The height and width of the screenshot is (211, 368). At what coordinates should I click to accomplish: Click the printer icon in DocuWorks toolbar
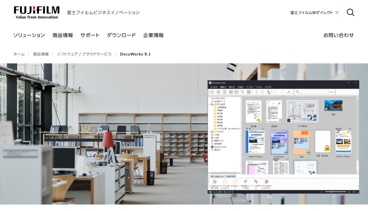click(x=218, y=92)
